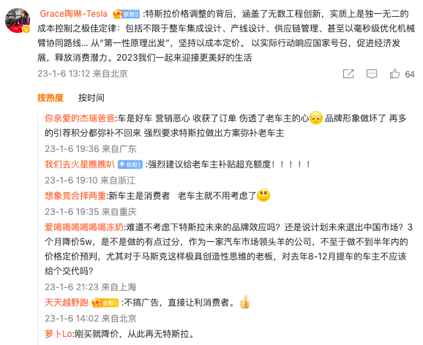423x345 pixels.
Task: Sort comments by 按时间
Action: coord(91,98)
